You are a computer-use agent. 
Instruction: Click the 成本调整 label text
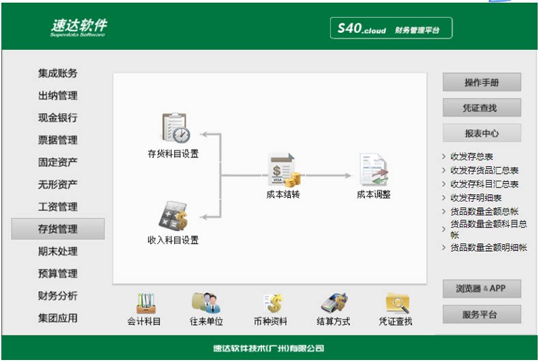tap(374, 194)
